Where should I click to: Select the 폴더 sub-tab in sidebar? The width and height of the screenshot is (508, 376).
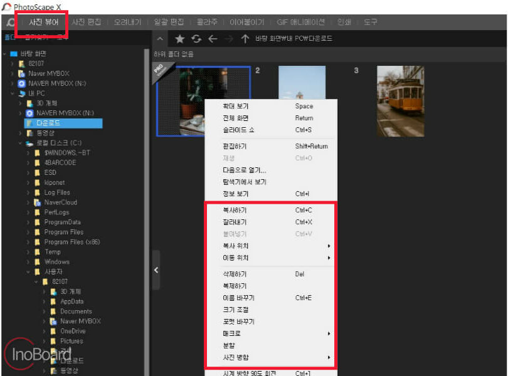[x=9, y=37]
